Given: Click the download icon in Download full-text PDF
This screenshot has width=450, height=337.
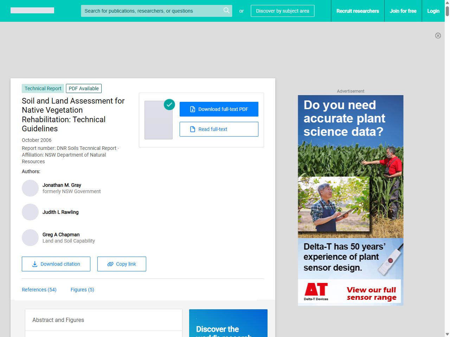Looking at the screenshot, I should (193, 109).
